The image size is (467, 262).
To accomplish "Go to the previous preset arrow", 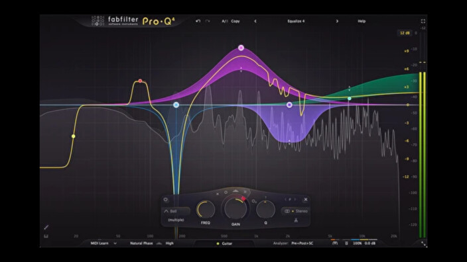I will click(255, 21).
